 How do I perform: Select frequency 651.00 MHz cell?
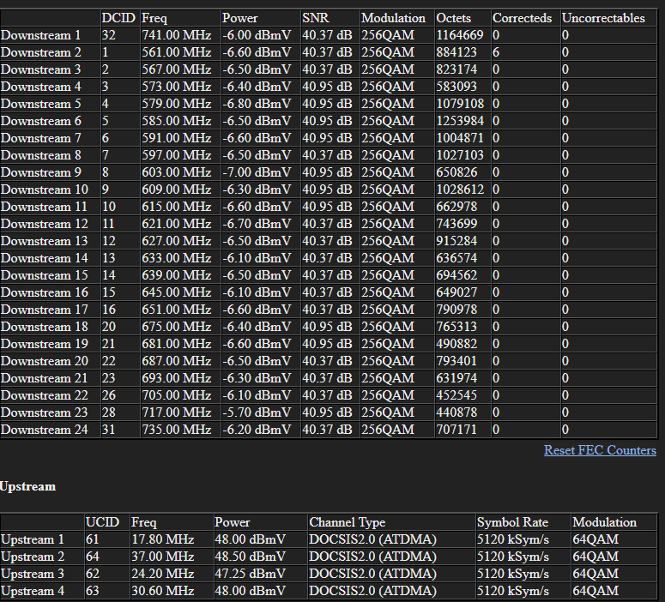pos(177,310)
